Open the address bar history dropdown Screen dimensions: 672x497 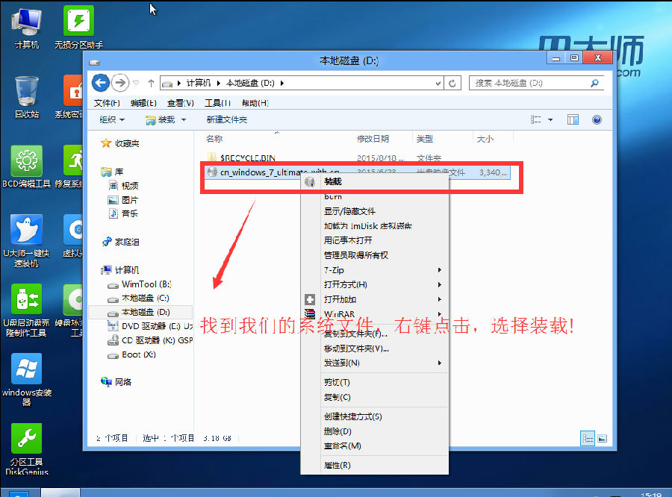(x=439, y=83)
